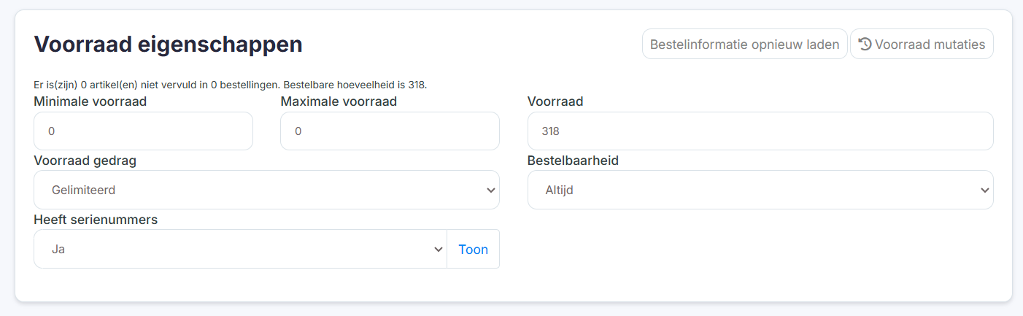
Task: Click the chevron arrow of Bestelbaarheid select
Action: point(984,190)
